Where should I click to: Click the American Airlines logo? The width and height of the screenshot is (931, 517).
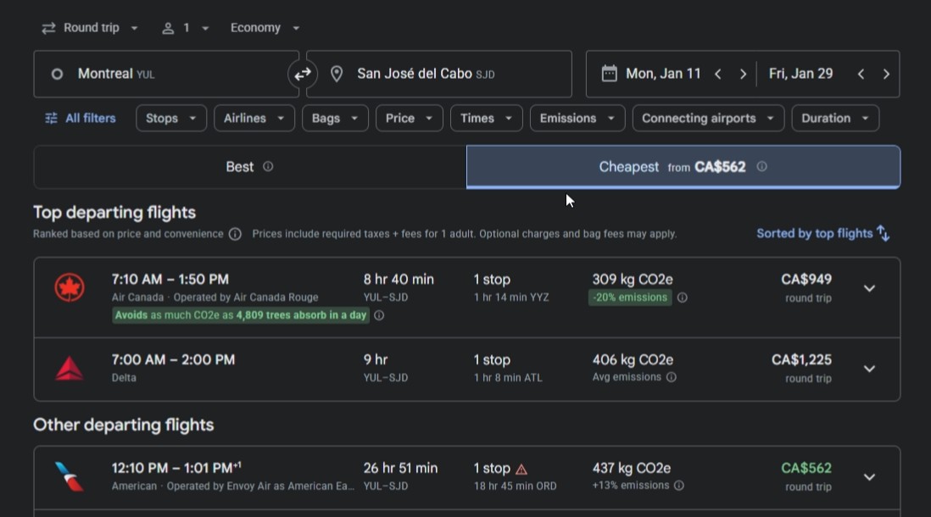(70, 476)
